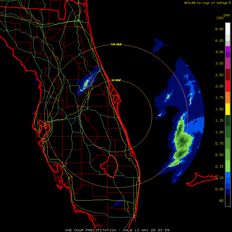Click the 0.25 legend value
The width and height of the screenshot is (232, 232).
tap(219, 167)
